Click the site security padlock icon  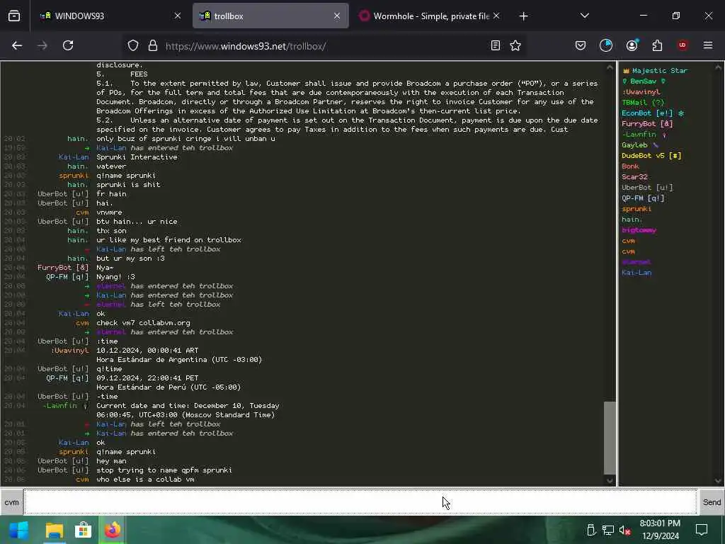point(153,45)
